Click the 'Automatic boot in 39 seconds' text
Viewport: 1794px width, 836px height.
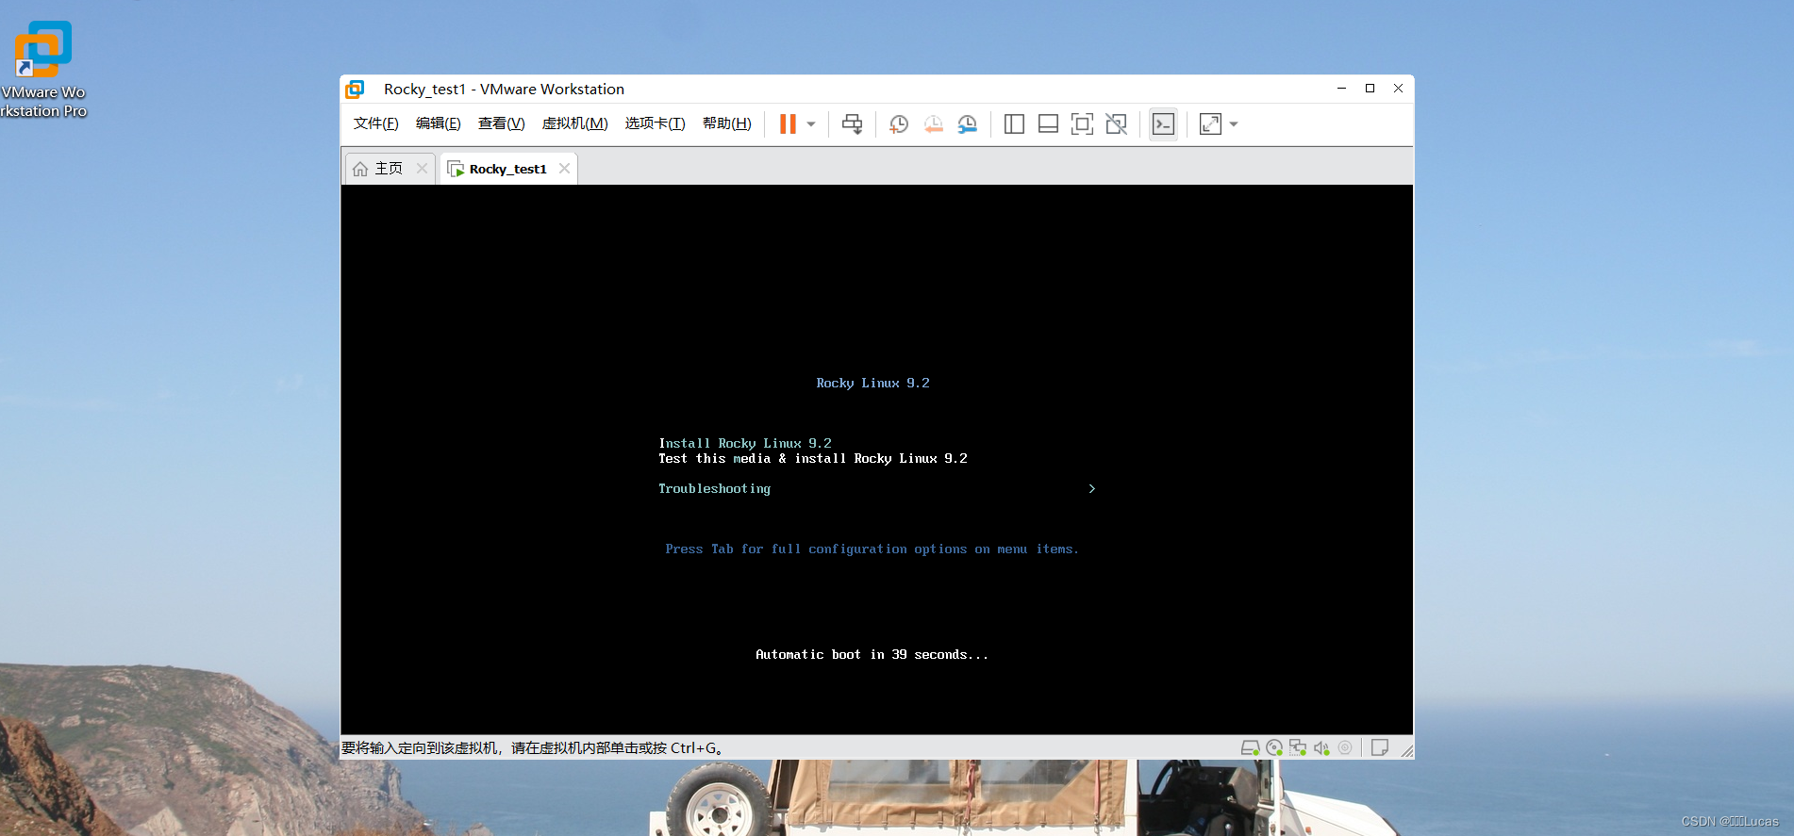(872, 654)
